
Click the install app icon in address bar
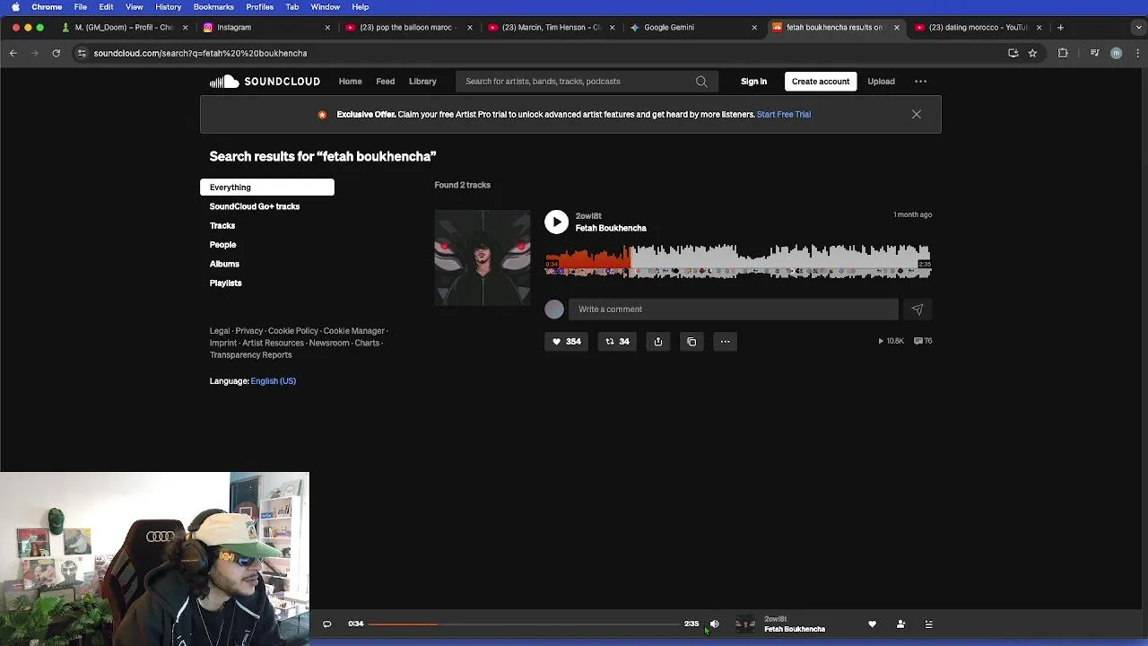1013,54
